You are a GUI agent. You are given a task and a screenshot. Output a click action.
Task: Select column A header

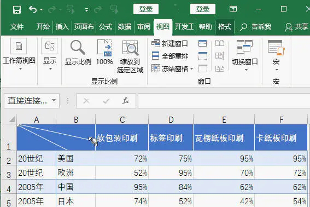point(37,119)
